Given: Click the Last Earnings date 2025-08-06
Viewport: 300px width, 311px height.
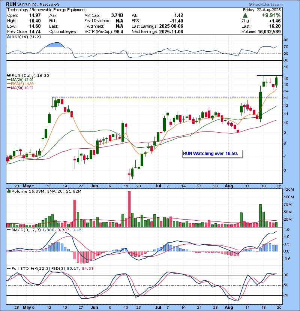Looking at the screenshot, I should pyautogui.click(x=171, y=26).
